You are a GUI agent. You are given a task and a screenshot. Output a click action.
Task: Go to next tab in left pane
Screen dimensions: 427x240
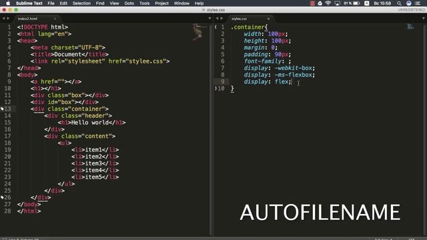tap(8, 18)
